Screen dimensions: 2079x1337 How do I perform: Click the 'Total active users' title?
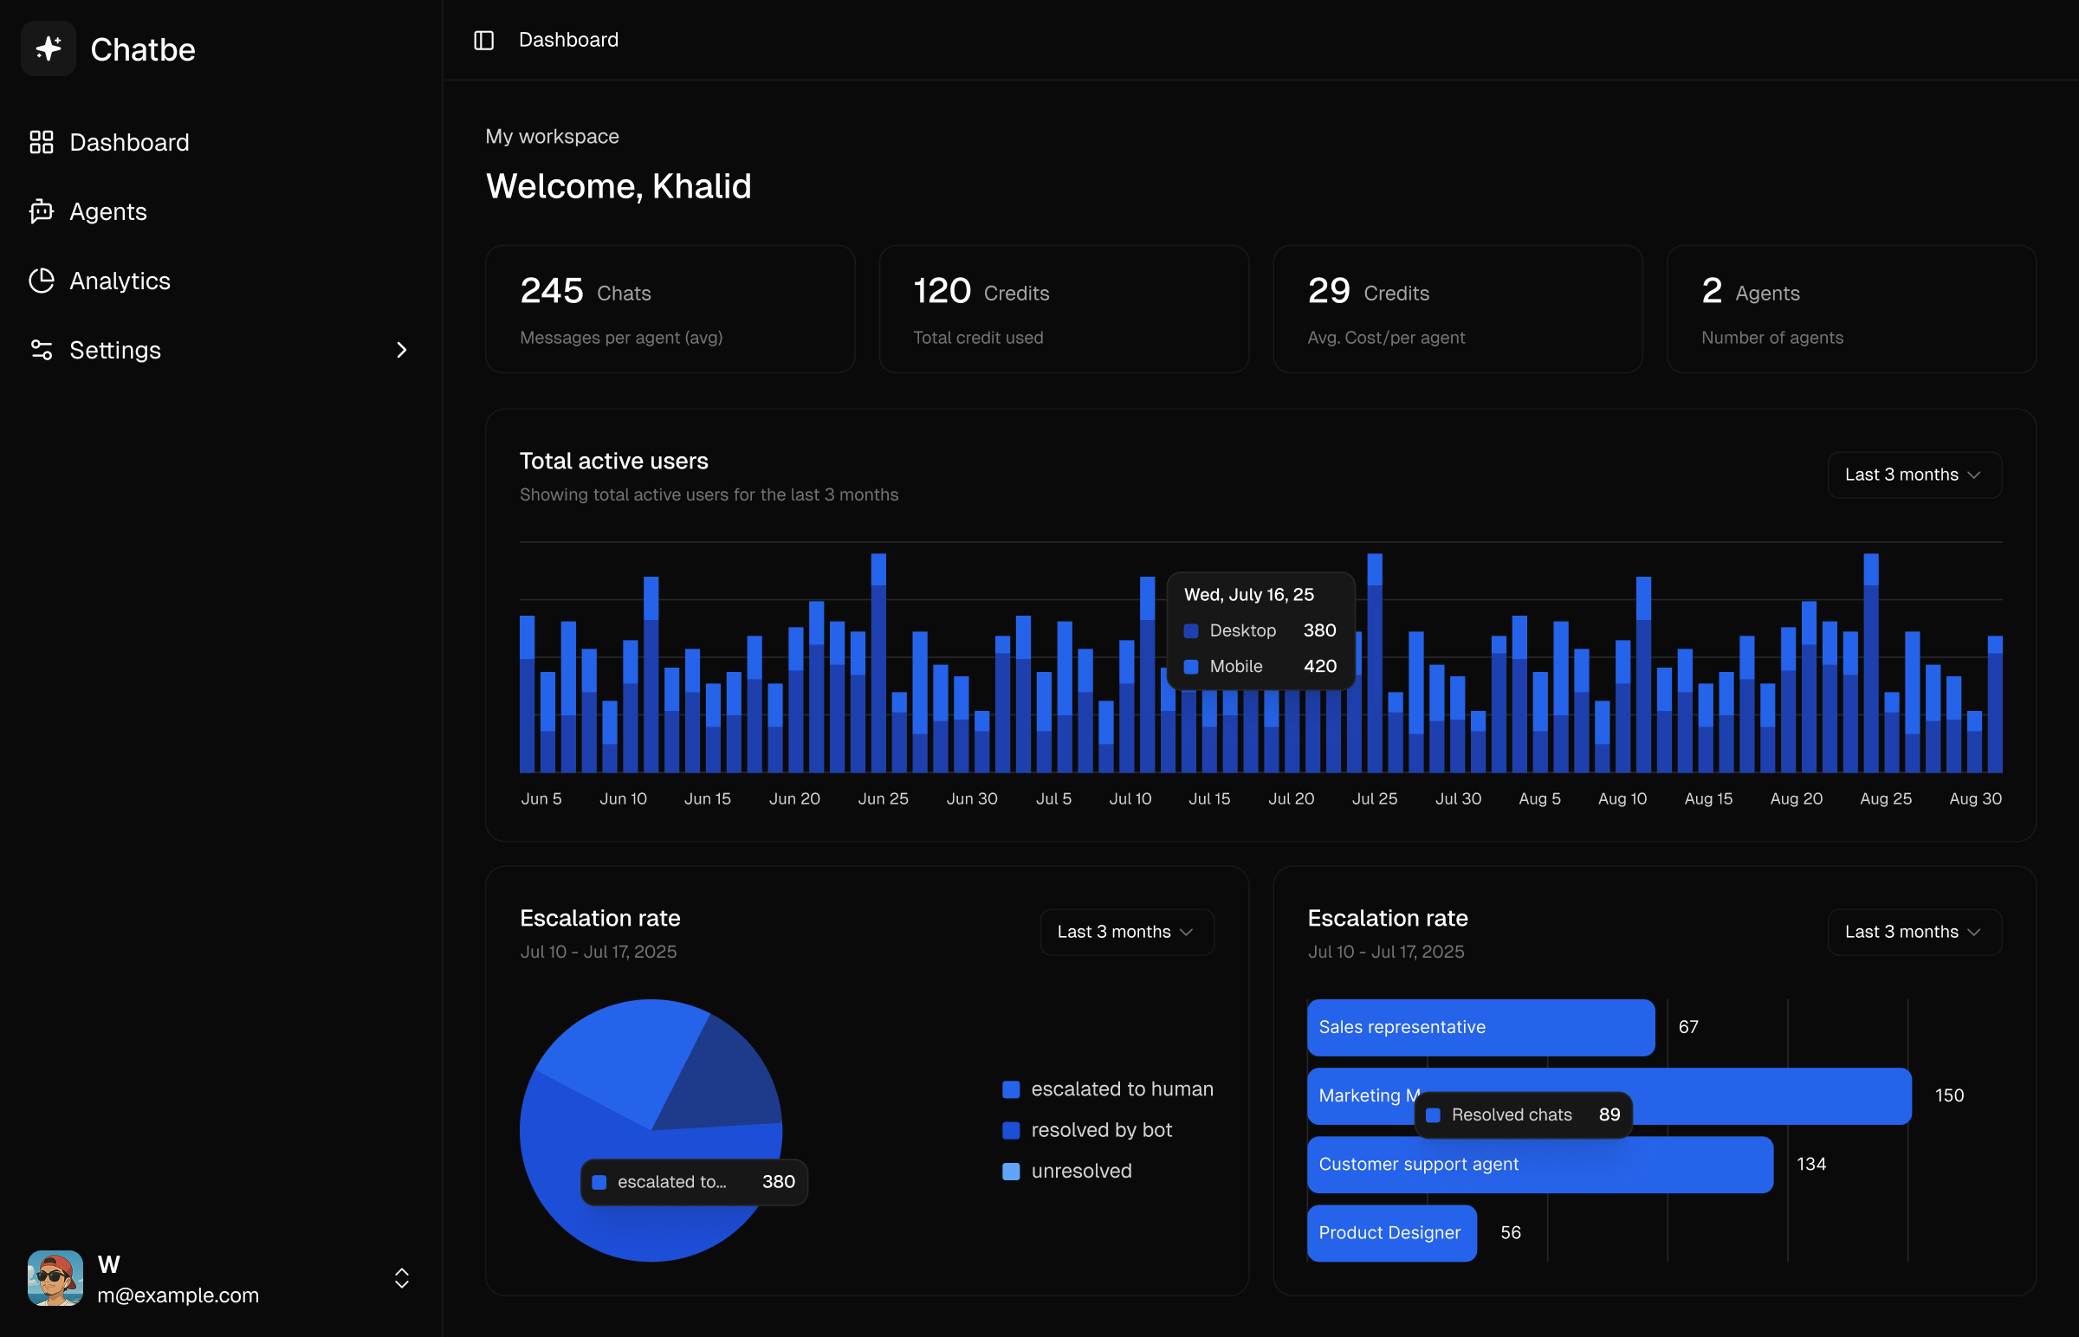click(x=614, y=461)
